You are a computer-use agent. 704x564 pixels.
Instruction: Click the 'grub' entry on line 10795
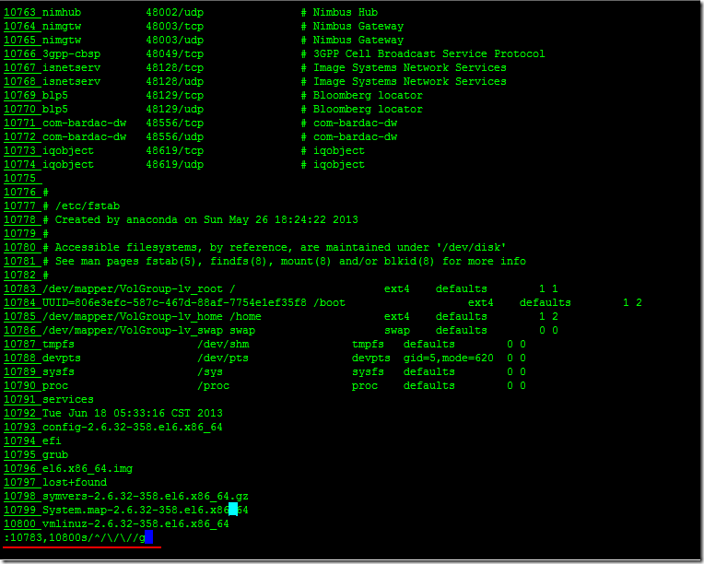point(55,454)
